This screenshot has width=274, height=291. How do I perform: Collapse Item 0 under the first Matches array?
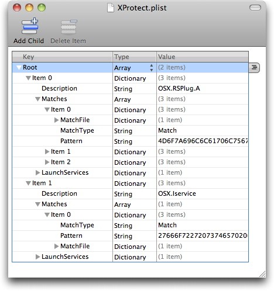47,110
